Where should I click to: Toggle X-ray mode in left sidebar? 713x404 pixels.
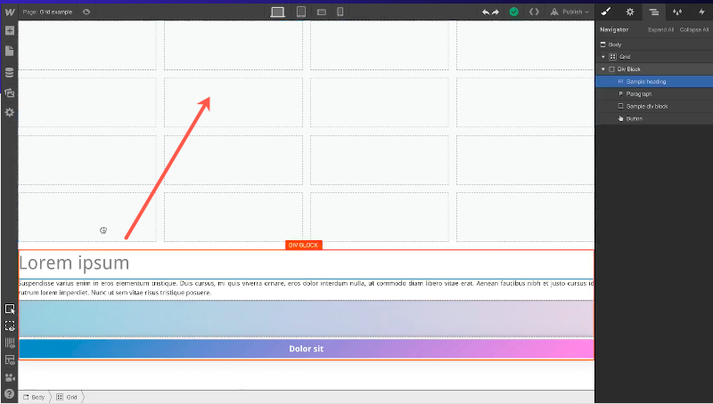(x=10, y=326)
